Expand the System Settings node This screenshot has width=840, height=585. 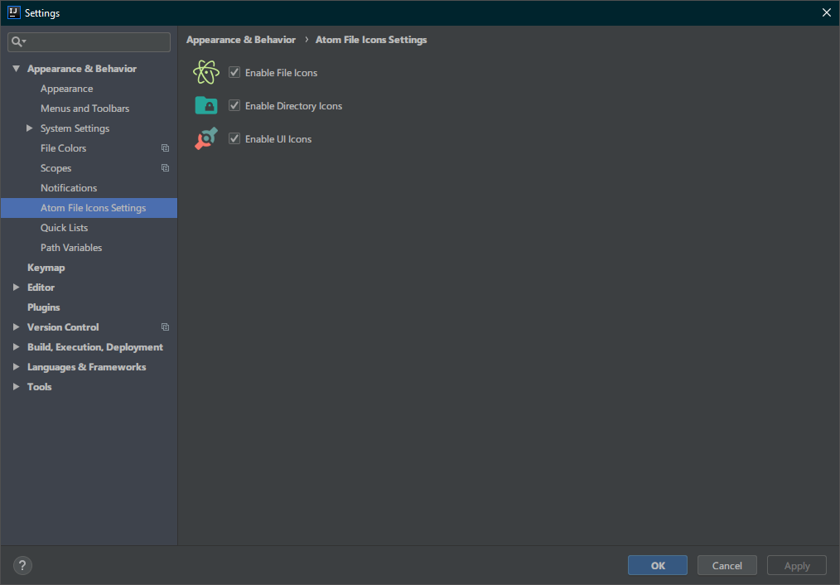(x=30, y=128)
